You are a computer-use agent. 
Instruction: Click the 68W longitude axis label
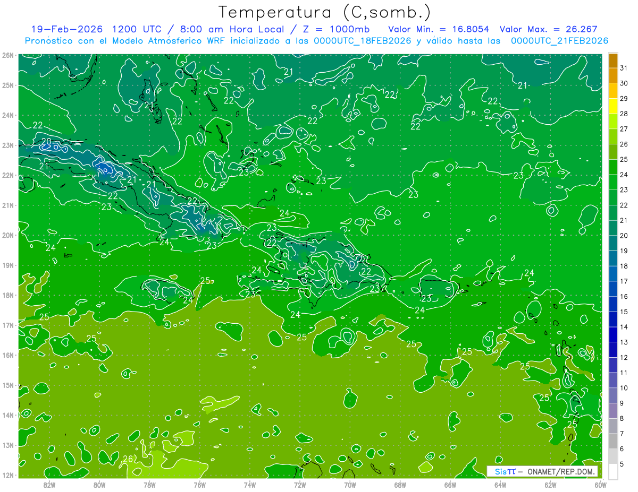(400, 485)
